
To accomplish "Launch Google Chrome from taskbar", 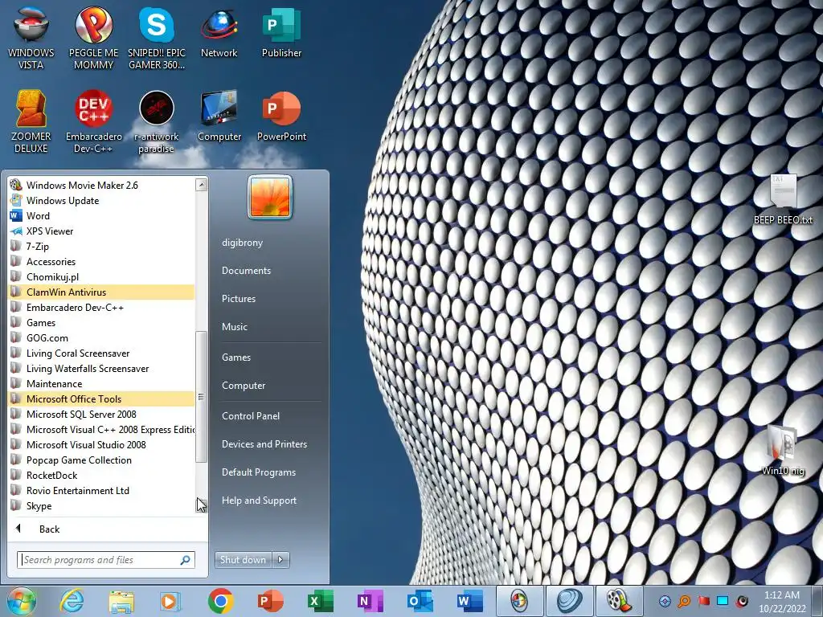I will 220,601.
